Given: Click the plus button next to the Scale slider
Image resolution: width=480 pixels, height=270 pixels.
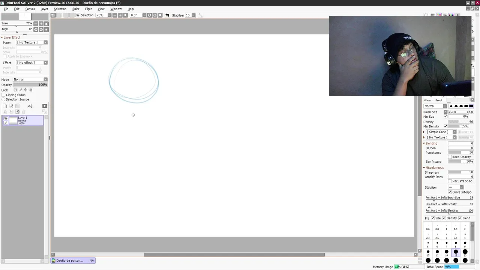Looking at the screenshot, I should tap(41, 24).
